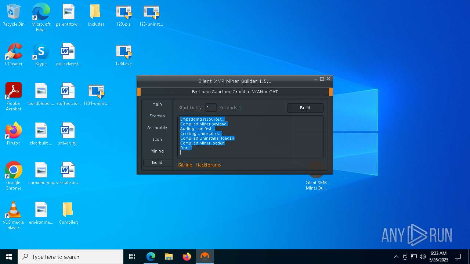Viewport: 470px width, 264px height.
Task: Show hidden system tray icons
Action: [396, 257]
